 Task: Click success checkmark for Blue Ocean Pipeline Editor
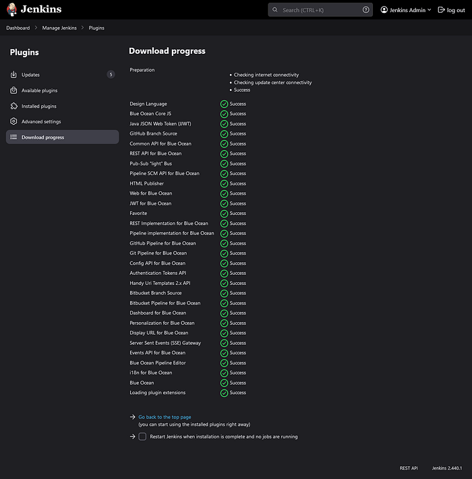pos(224,363)
